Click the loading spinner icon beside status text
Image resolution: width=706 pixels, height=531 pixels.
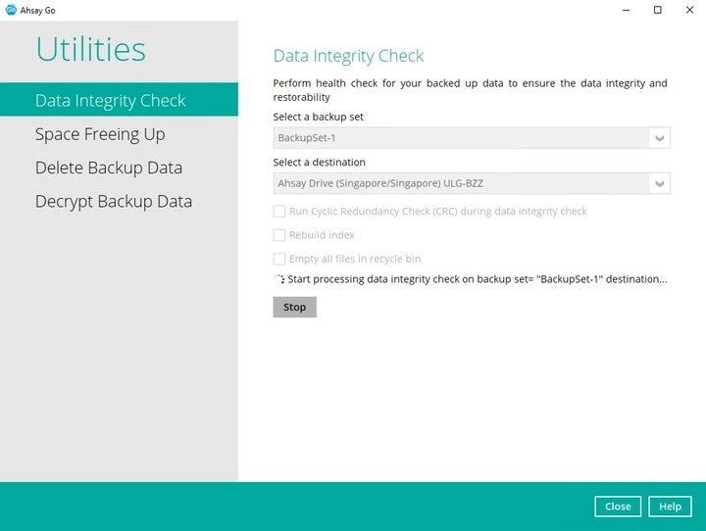[279, 279]
